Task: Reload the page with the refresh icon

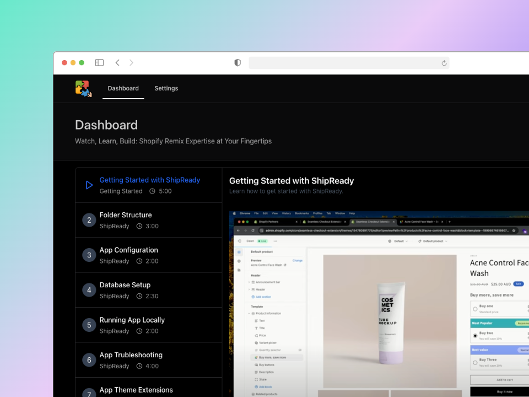Action: (444, 63)
